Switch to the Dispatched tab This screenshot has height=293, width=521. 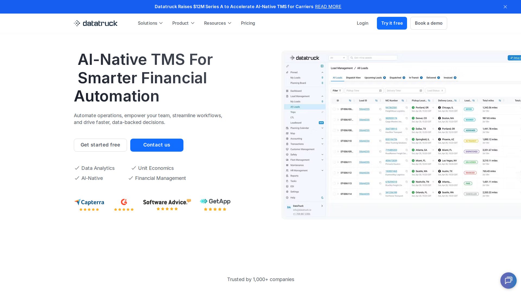pos(397,78)
